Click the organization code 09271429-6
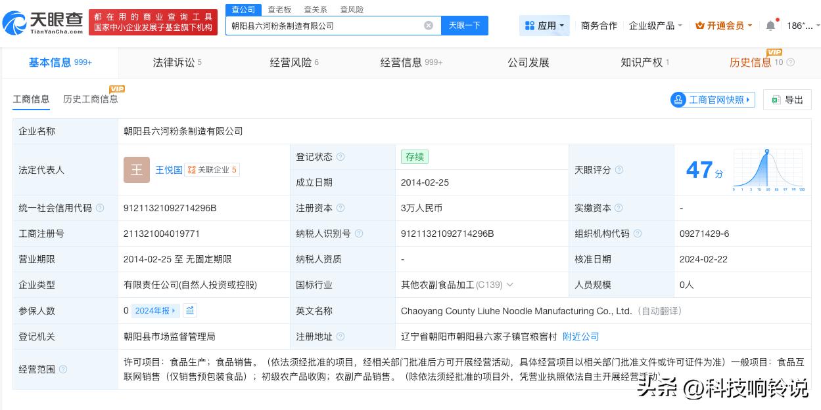821x410 pixels. coord(704,234)
